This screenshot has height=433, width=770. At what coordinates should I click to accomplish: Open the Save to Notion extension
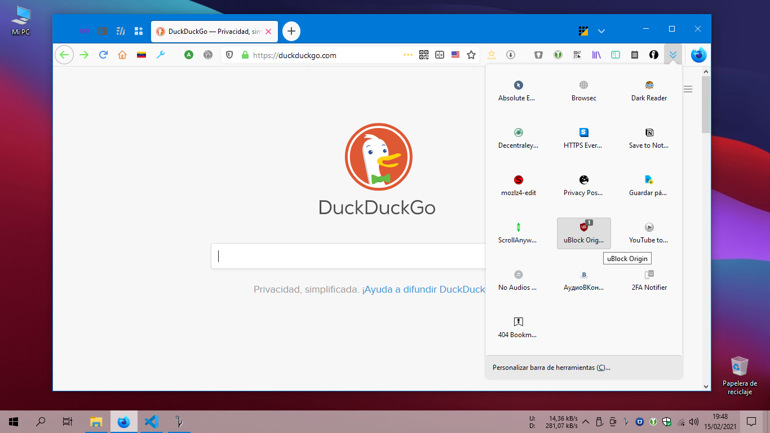coord(649,138)
